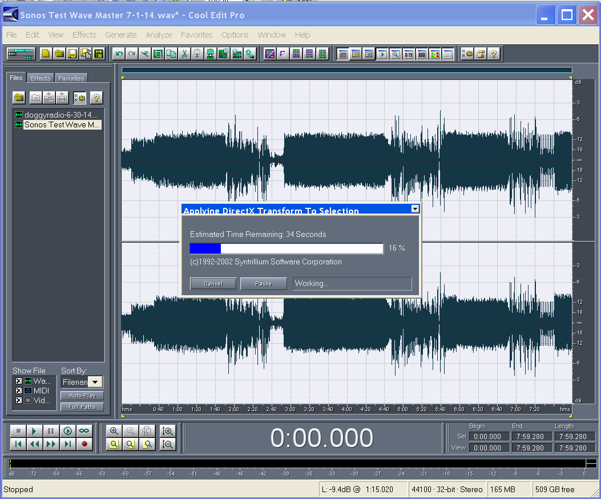Close the selected file in the Files panel
Image resolution: width=601 pixels, height=499 pixels.
tap(35, 98)
